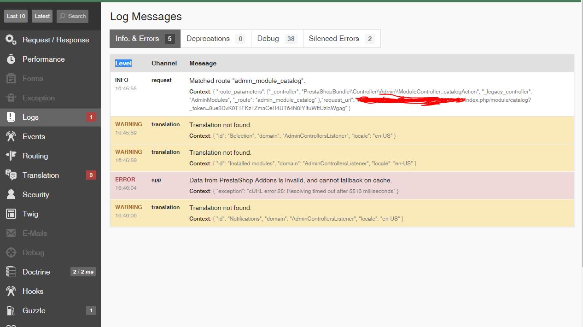Click the INFO level label at 16:45:58
583x327 pixels.
(122, 80)
